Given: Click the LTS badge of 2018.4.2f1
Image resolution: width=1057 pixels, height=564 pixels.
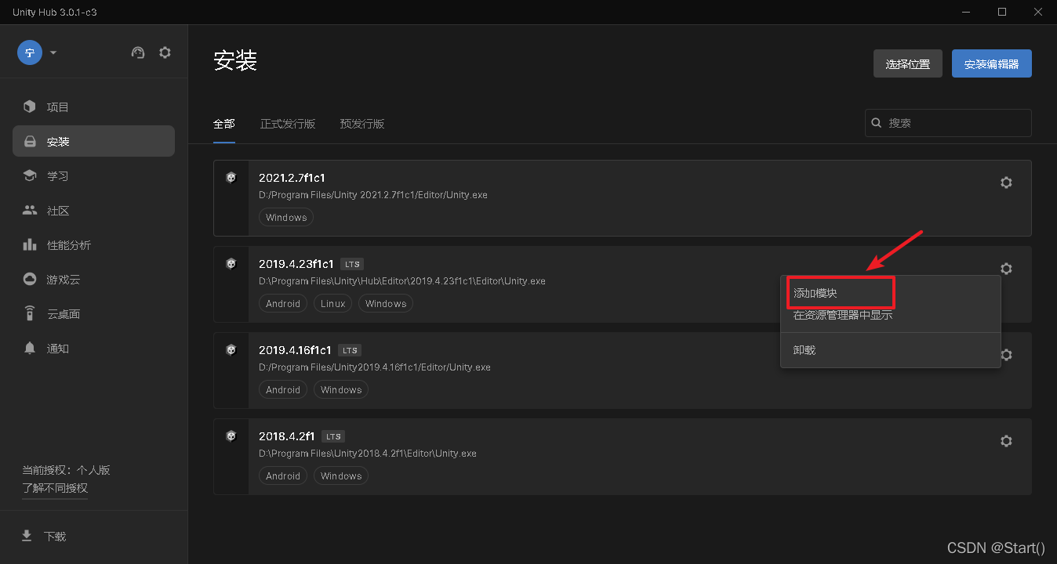Looking at the screenshot, I should 333,436.
